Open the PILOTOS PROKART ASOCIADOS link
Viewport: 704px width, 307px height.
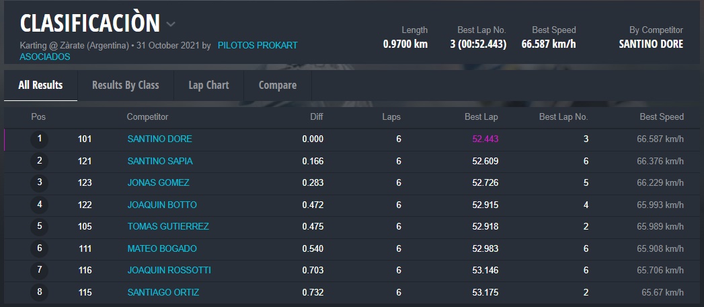[258, 46]
